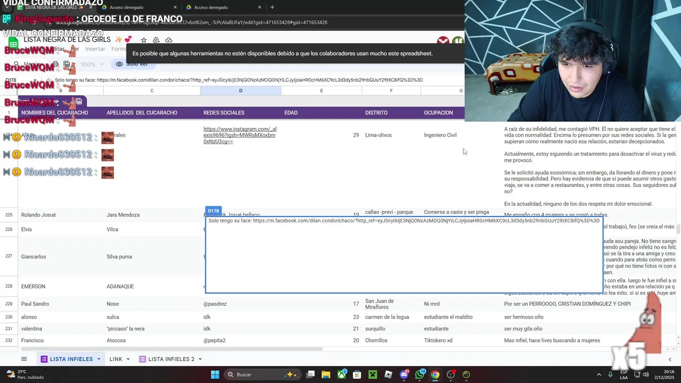681x383 pixels.
Task: Open WhatsApp from the taskbar
Action: pos(420,374)
